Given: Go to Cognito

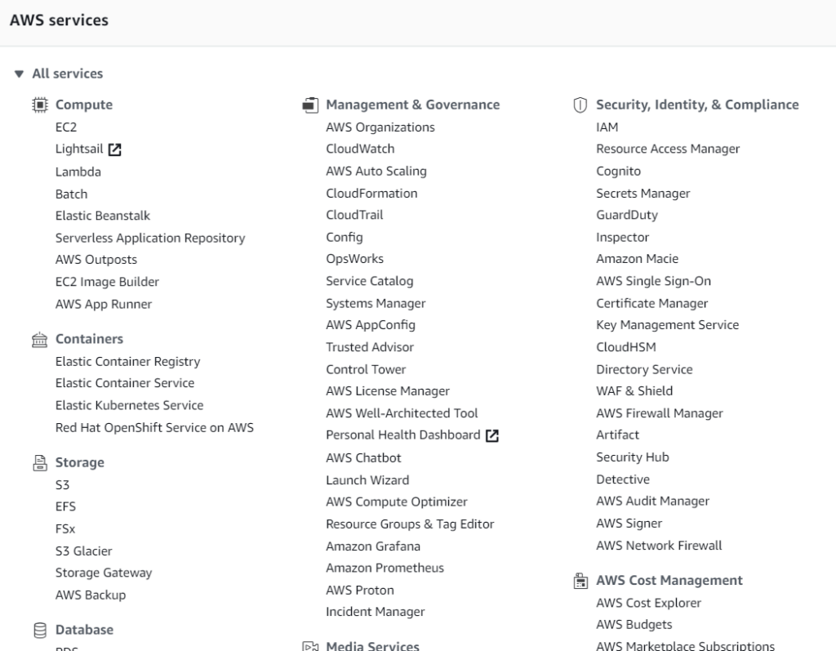Looking at the screenshot, I should pos(619,172).
